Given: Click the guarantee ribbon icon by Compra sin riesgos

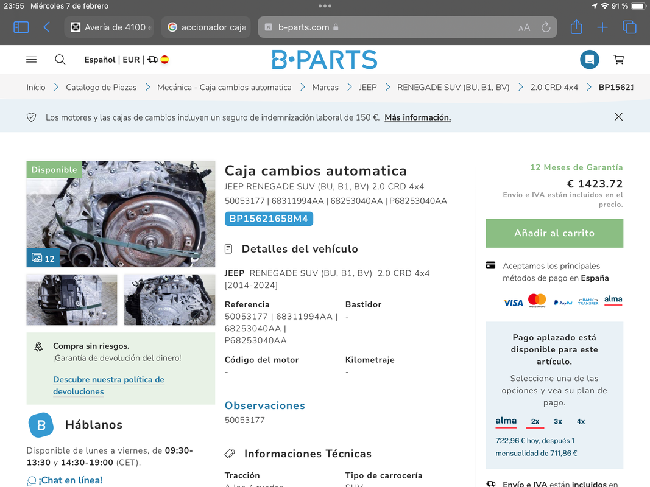Looking at the screenshot, I should pos(38,347).
